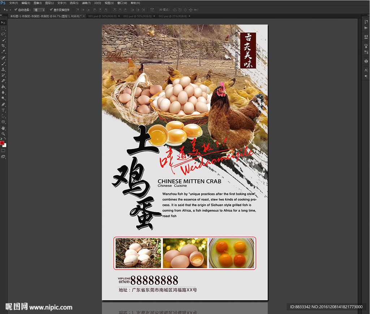Open the Move tool preset picker arrow

[10, 10]
